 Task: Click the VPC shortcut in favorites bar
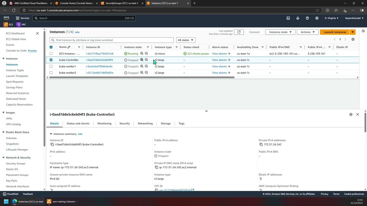[21, 25]
